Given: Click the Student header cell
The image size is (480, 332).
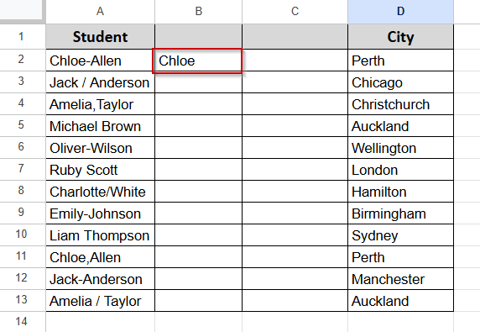Looking at the screenshot, I should point(100,37).
